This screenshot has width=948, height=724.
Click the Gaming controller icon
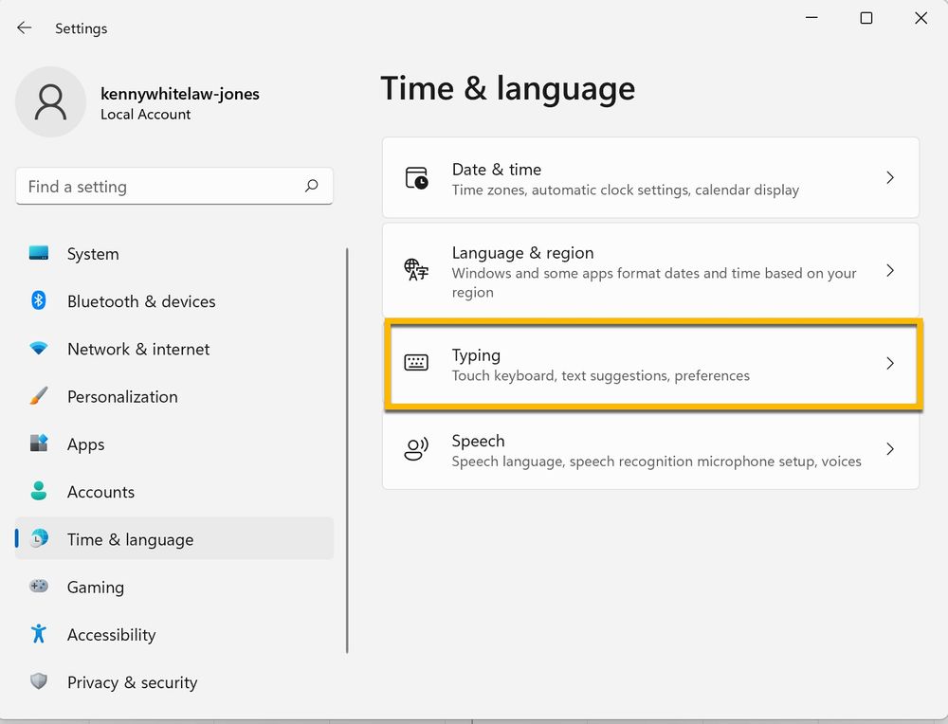tap(39, 587)
